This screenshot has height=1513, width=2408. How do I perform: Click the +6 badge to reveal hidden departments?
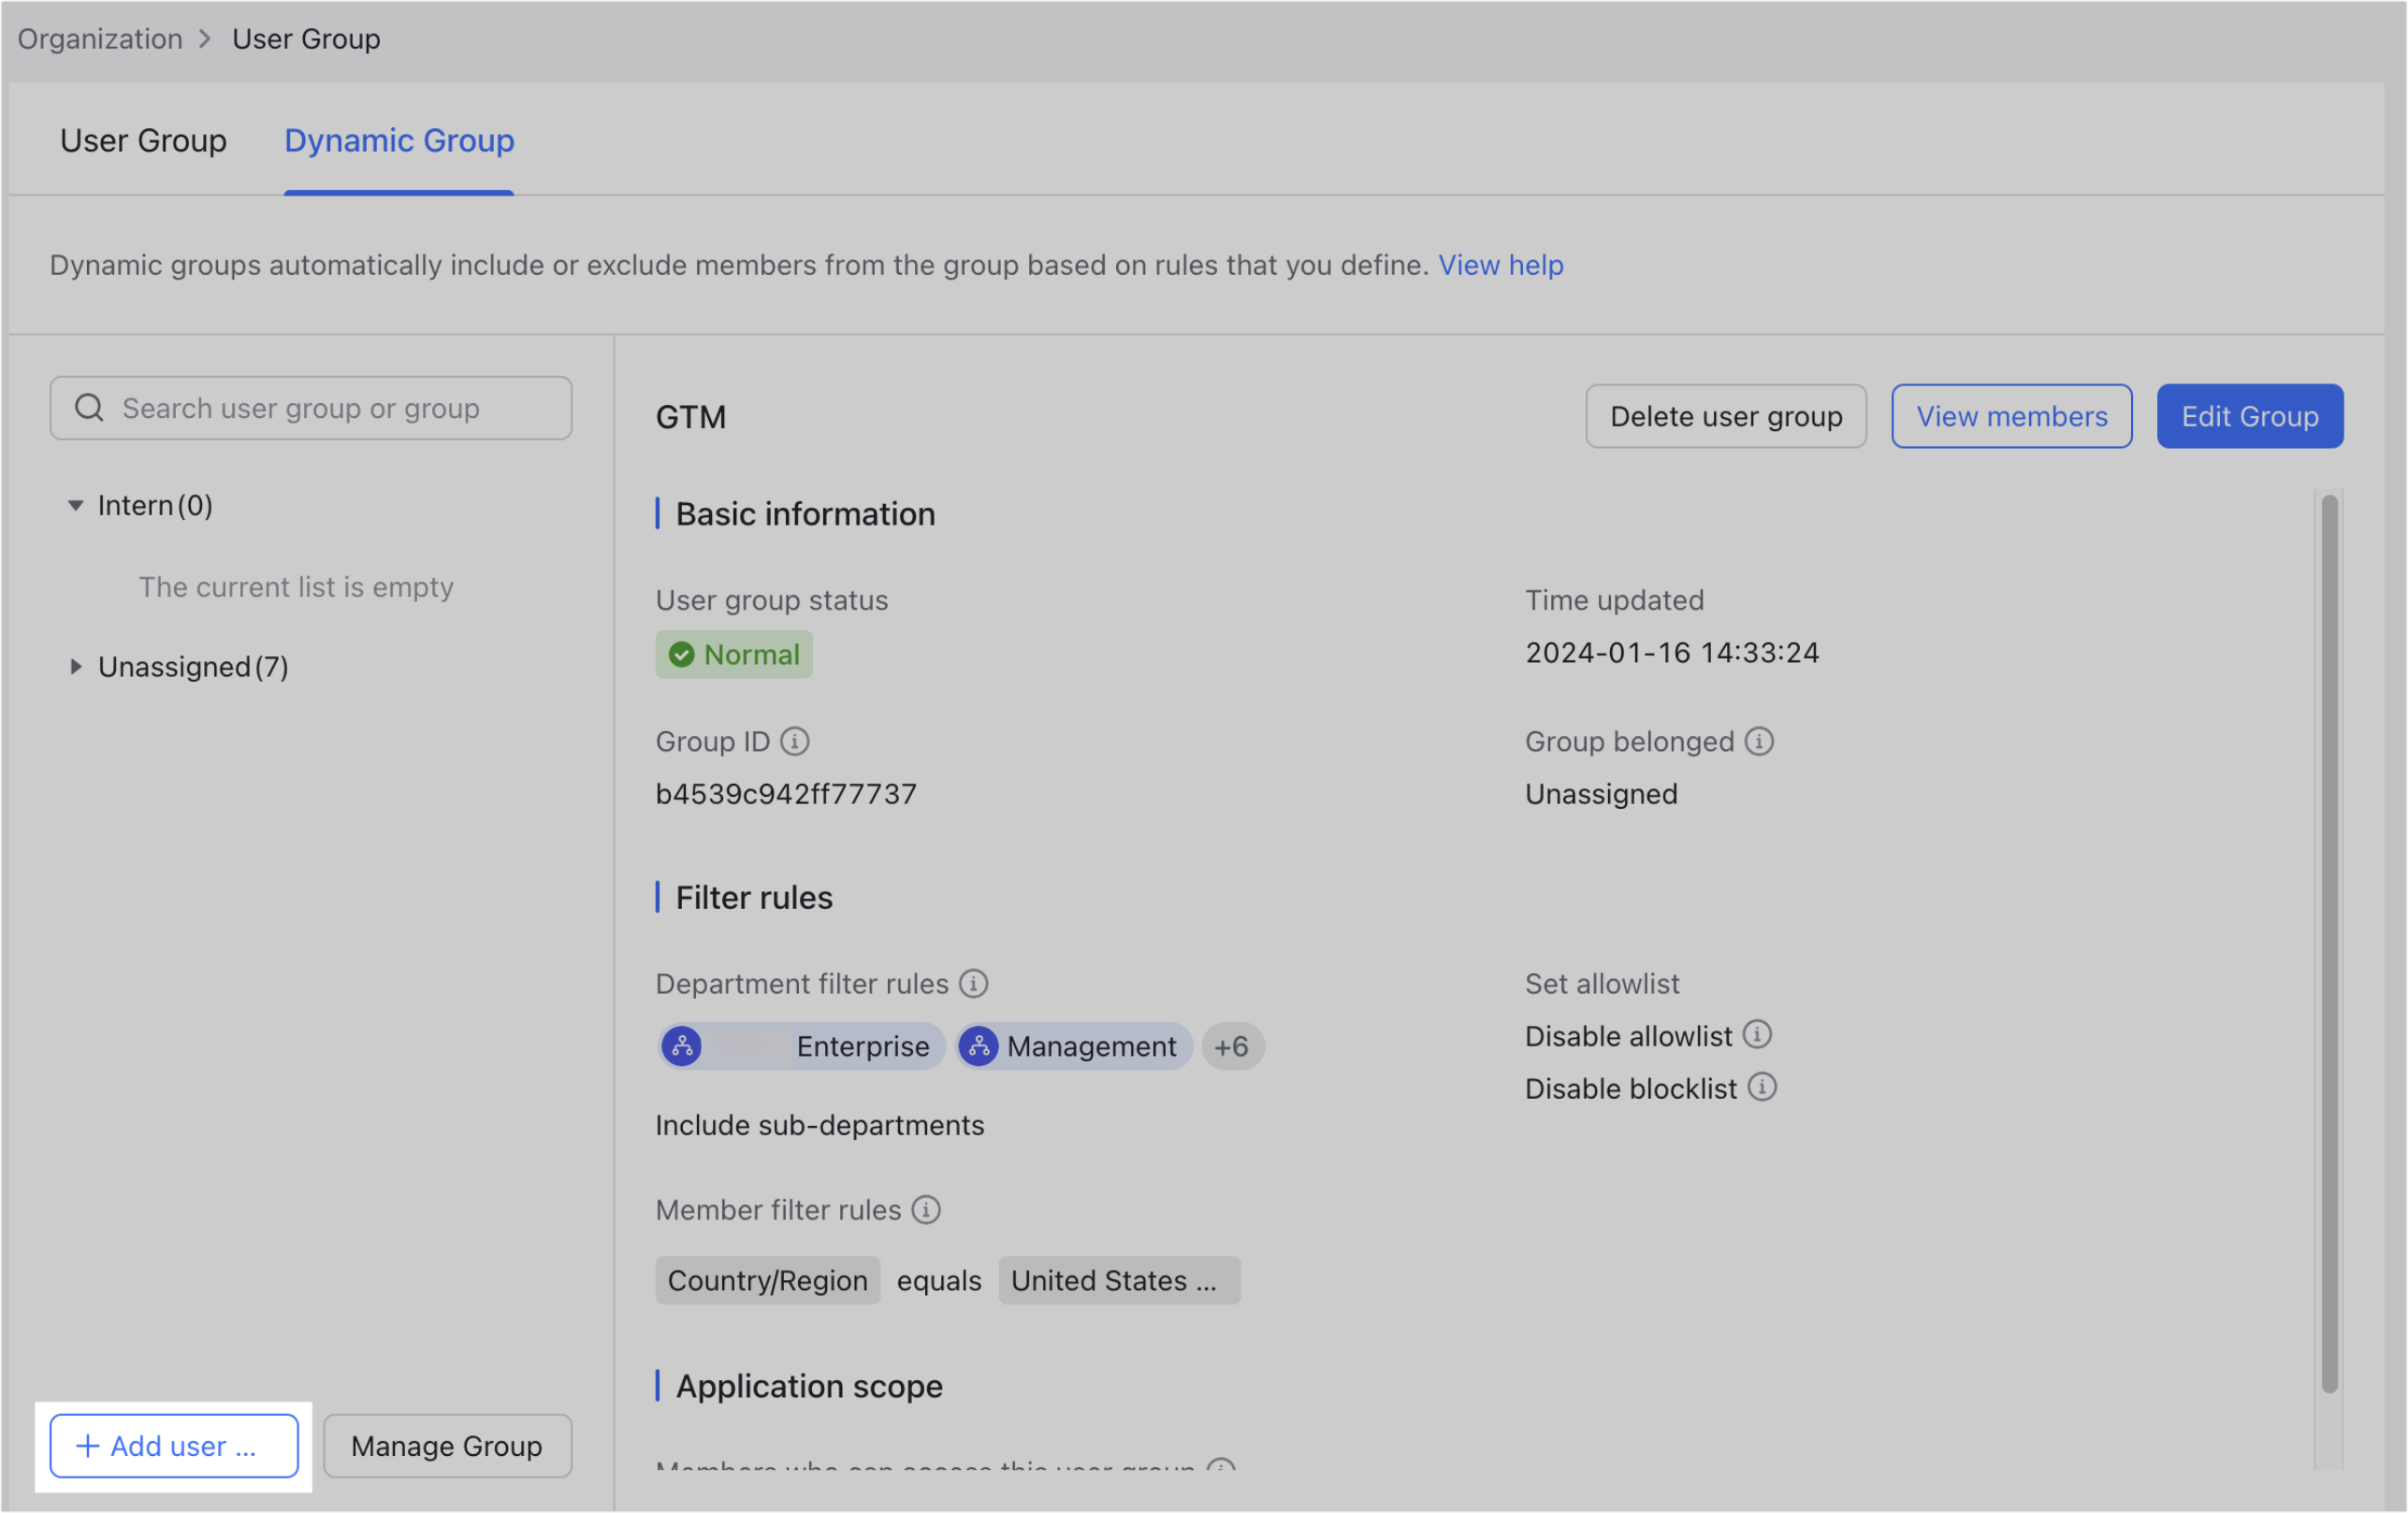(1232, 1046)
